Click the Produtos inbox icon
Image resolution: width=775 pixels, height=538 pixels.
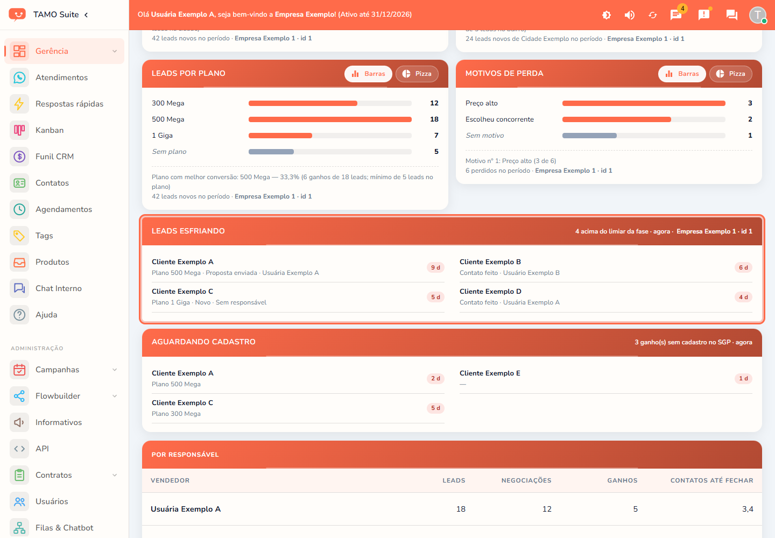tap(19, 262)
